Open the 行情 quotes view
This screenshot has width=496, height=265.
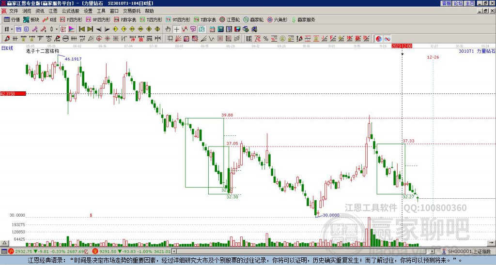click(x=12, y=19)
